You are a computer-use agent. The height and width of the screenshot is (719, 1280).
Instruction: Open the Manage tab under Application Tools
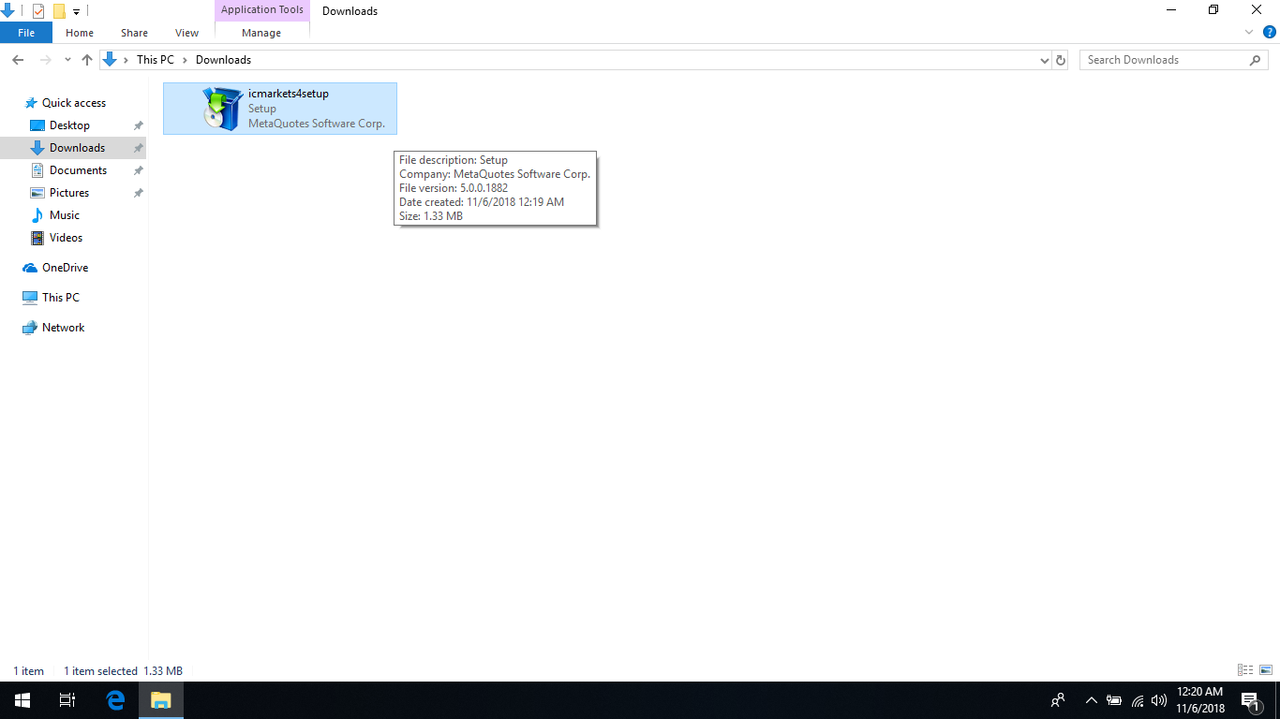261,33
